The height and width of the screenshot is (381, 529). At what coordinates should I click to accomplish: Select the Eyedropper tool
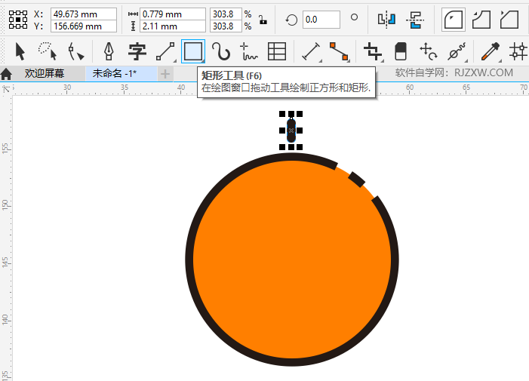[x=491, y=51]
